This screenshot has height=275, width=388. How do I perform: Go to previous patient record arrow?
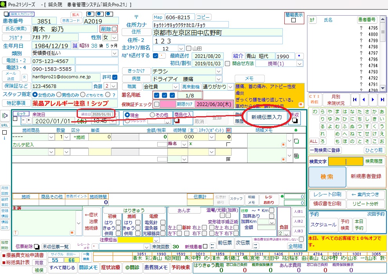pos(364,99)
